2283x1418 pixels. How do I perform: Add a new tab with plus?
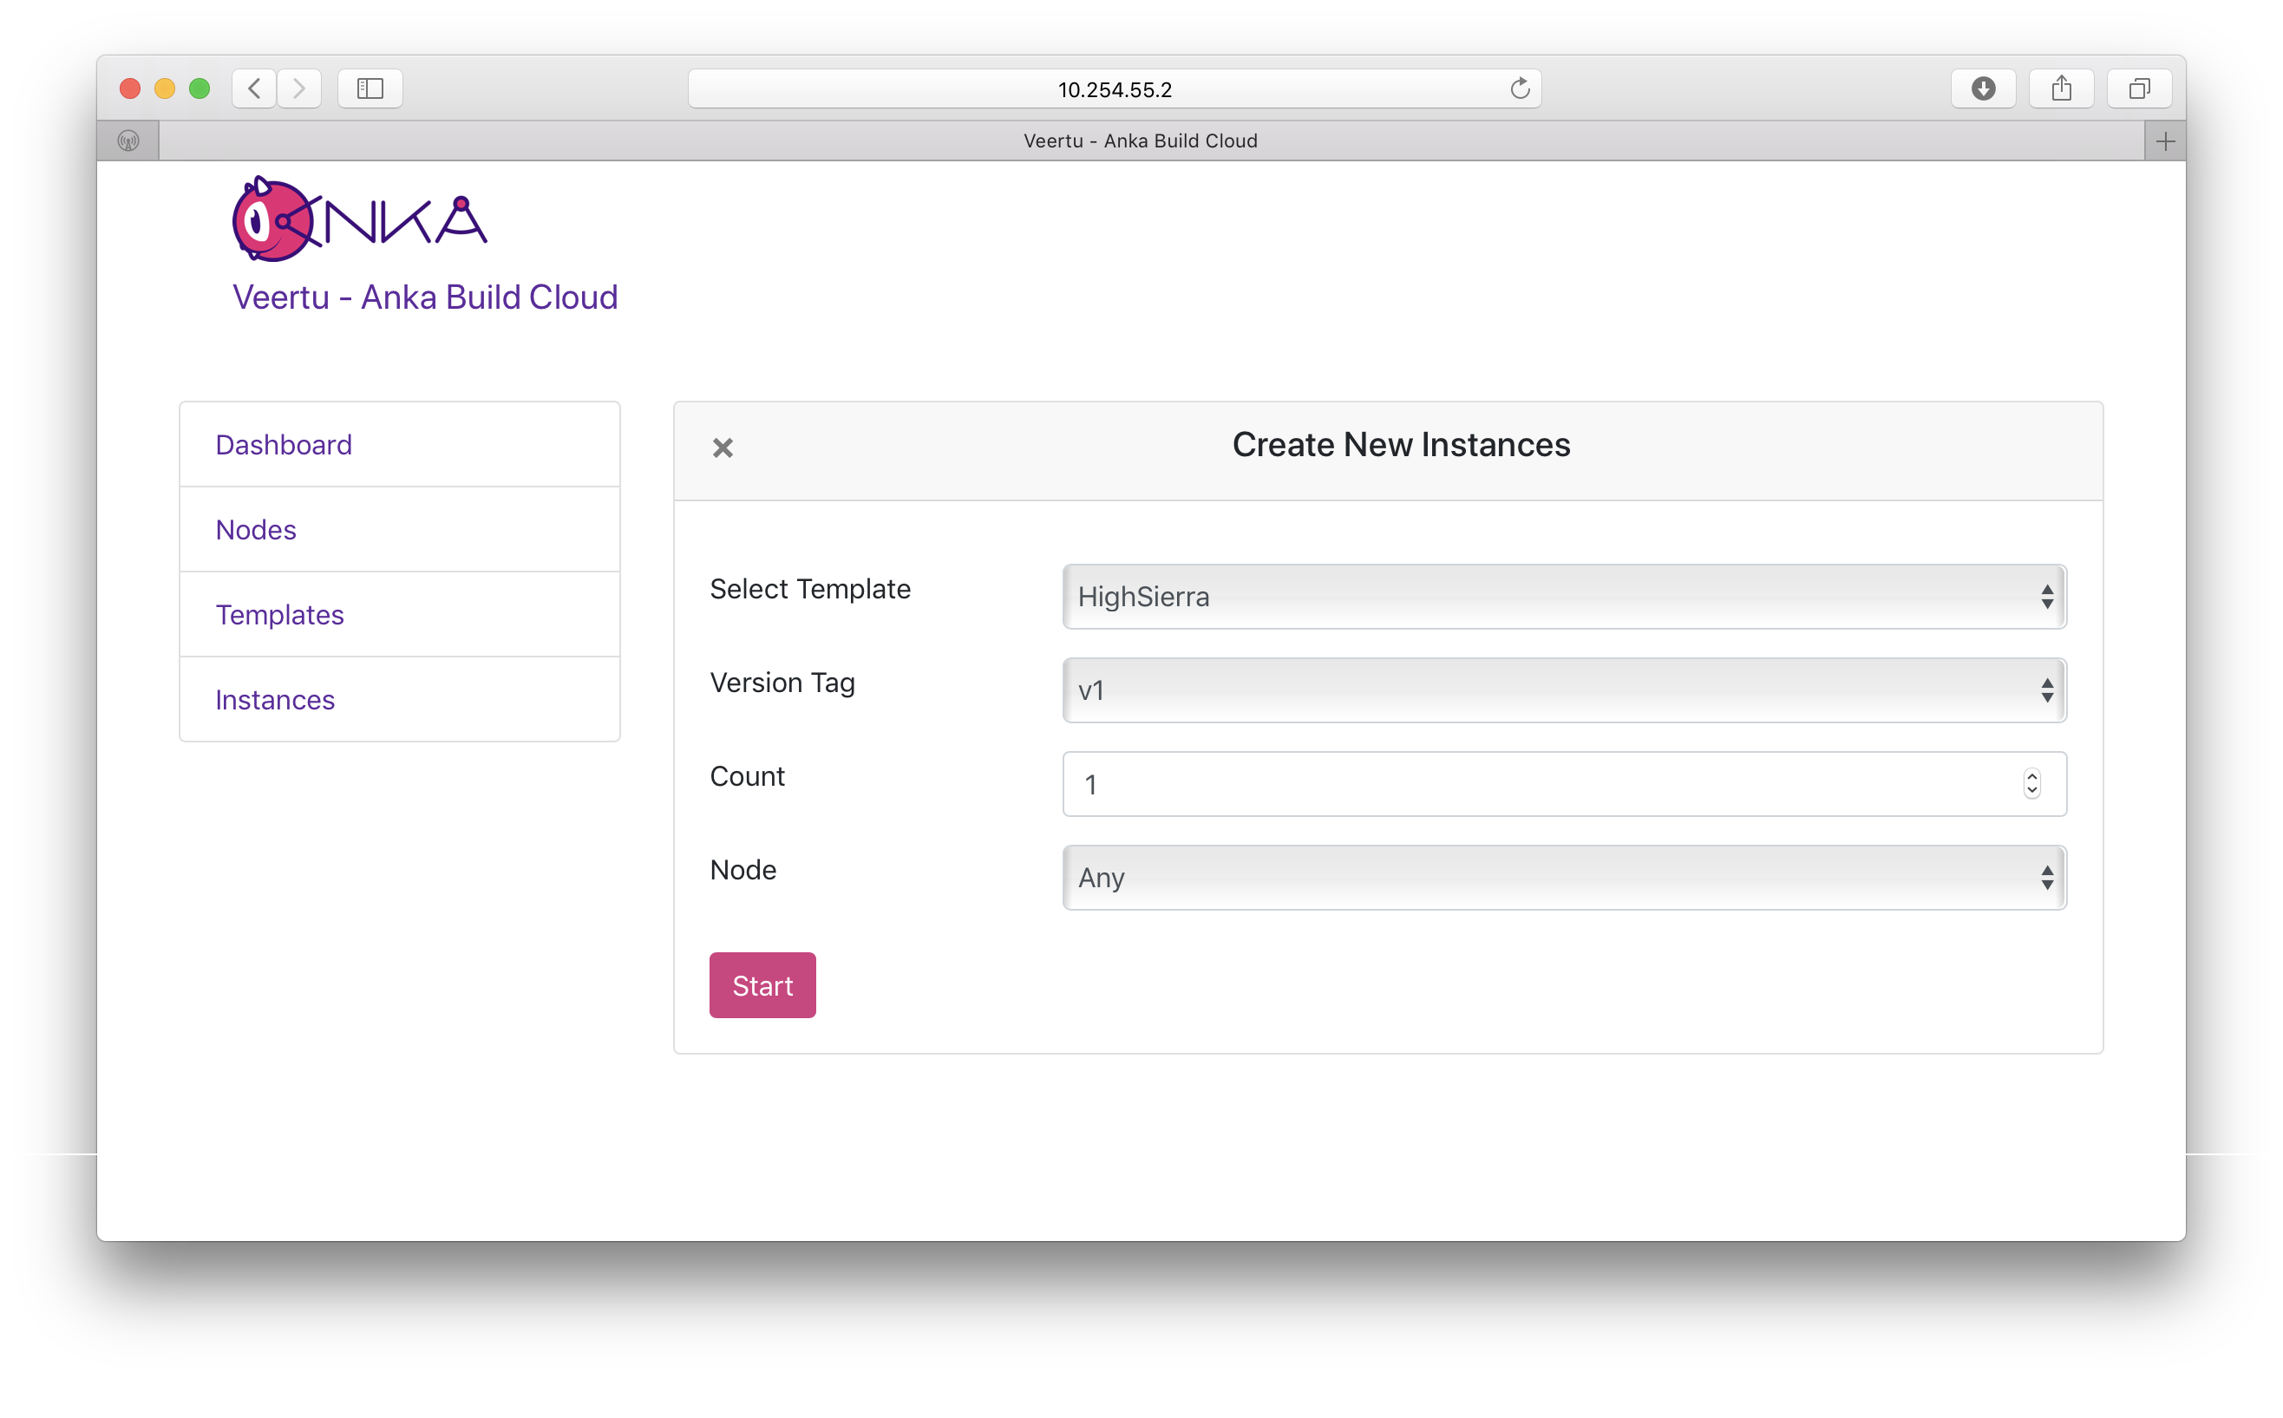tap(2165, 141)
